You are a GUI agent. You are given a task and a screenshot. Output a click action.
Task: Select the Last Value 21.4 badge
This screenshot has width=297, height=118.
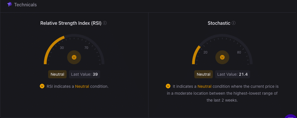click(232, 74)
